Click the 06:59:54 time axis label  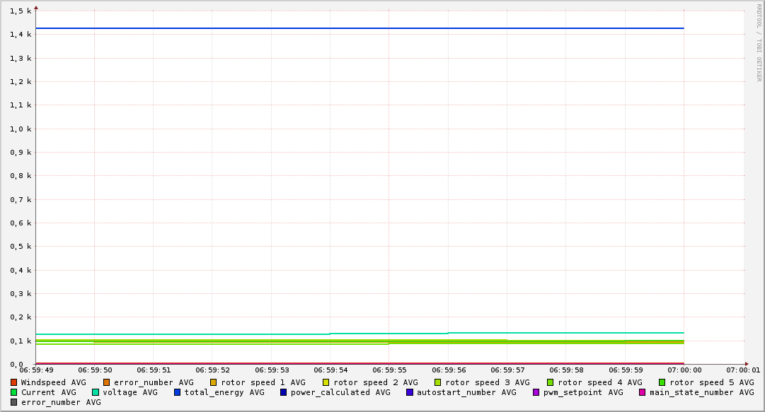pyautogui.click(x=330, y=370)
